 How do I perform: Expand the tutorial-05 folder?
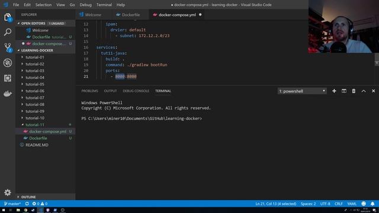click(x=46, y=84)
